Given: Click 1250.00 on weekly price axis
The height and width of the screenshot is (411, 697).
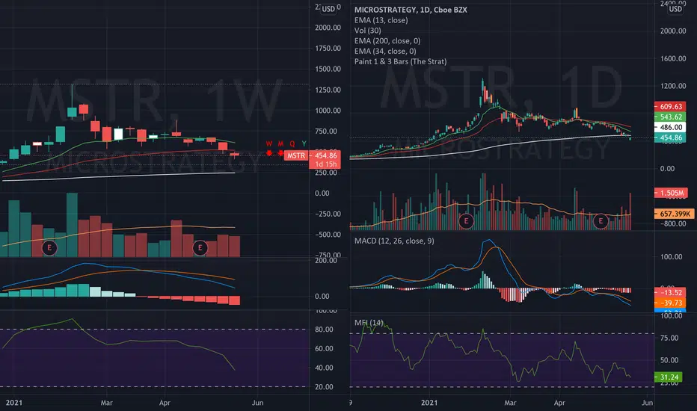Looking at the screenshot, I should pyautogui.click(x=328, y=90).
